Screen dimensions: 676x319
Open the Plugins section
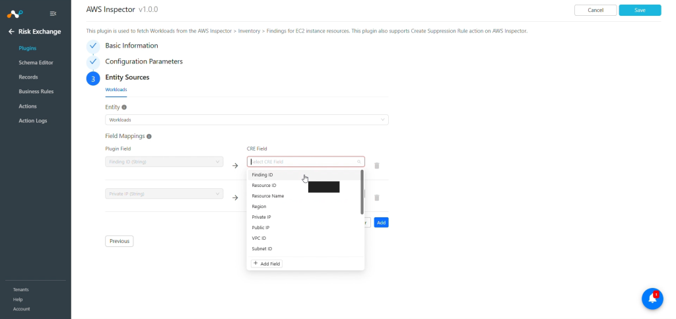click(x=28, y=48)
